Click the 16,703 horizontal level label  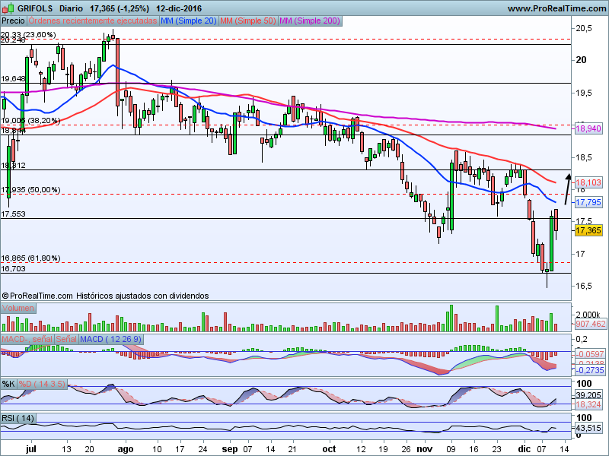pyautogui.click(x=13, y=269)
